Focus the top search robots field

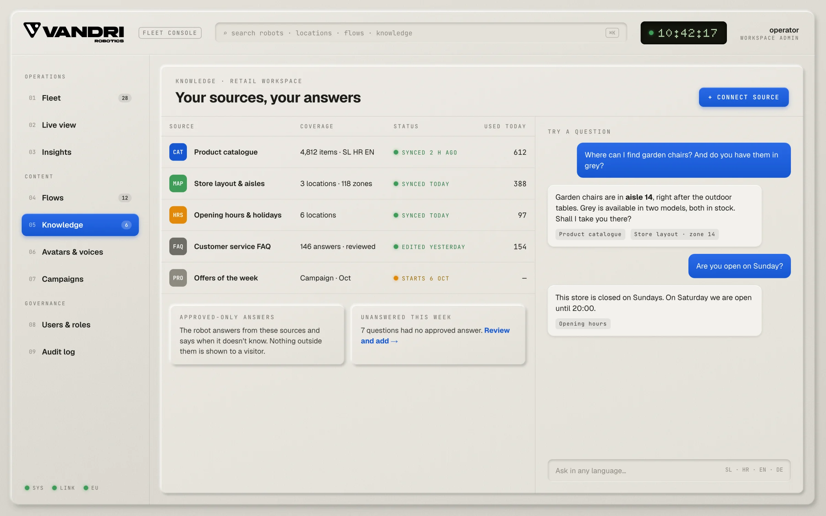coord(421,33)
